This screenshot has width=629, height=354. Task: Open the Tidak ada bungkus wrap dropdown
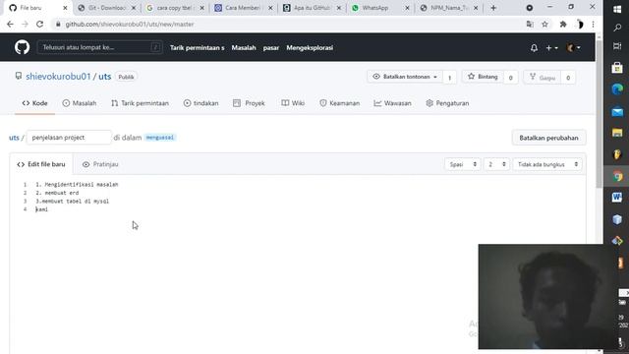pyautogui.click(x=547, y=164)
